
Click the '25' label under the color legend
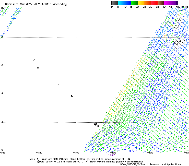click(x=144, y=7)
